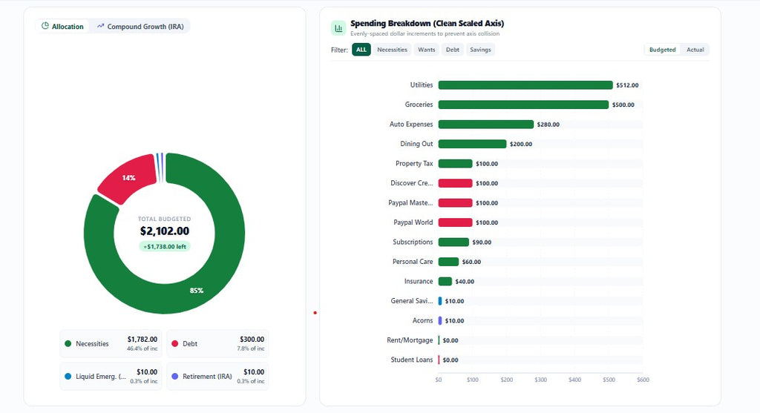Click the $90.00 value label
760x413 pixels.
point(482,242)
